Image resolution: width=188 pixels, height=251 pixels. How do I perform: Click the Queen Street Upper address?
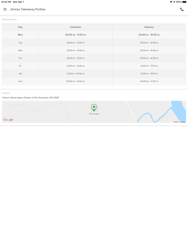pos(31,98)
